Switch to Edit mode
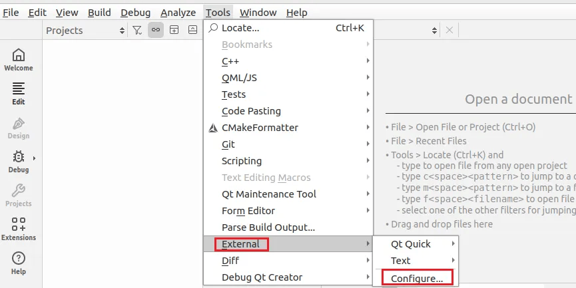576x288 pixels. tap(19, 93)
